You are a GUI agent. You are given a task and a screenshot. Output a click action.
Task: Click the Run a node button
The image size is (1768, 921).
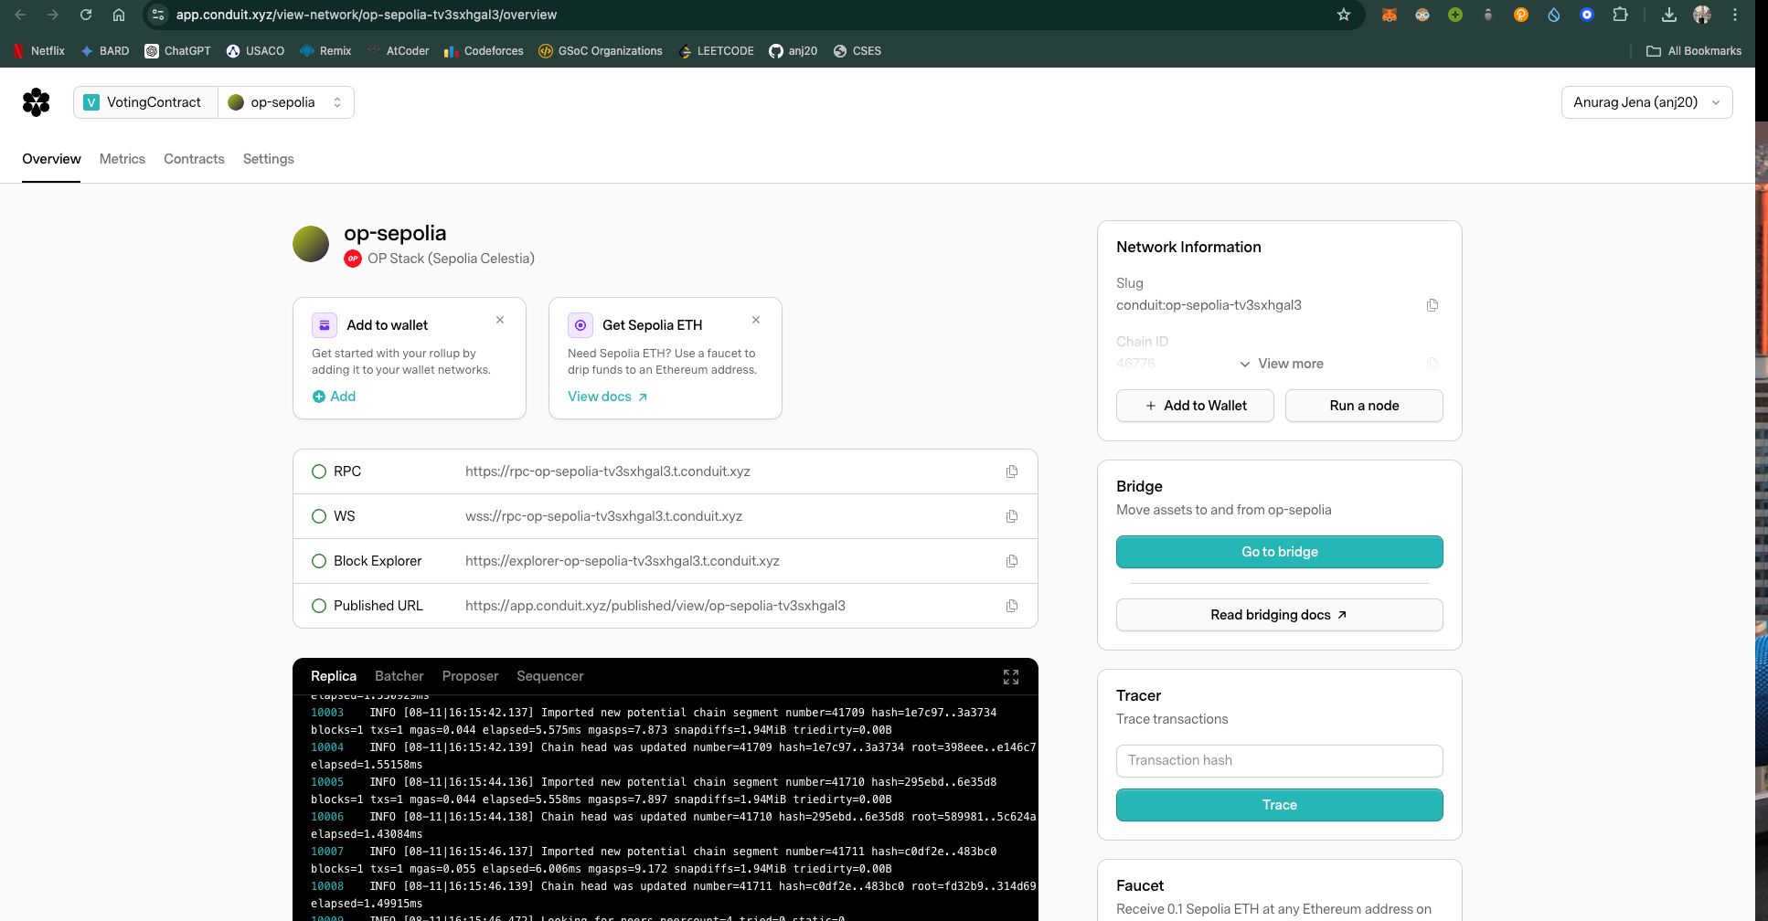point(1364,406)
